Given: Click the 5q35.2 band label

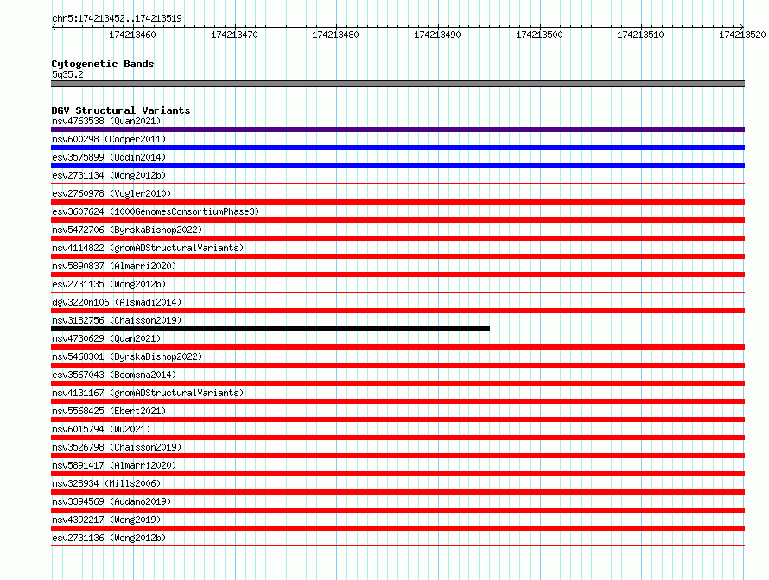Looking at the screenshot, I should (x=67, y=74).
